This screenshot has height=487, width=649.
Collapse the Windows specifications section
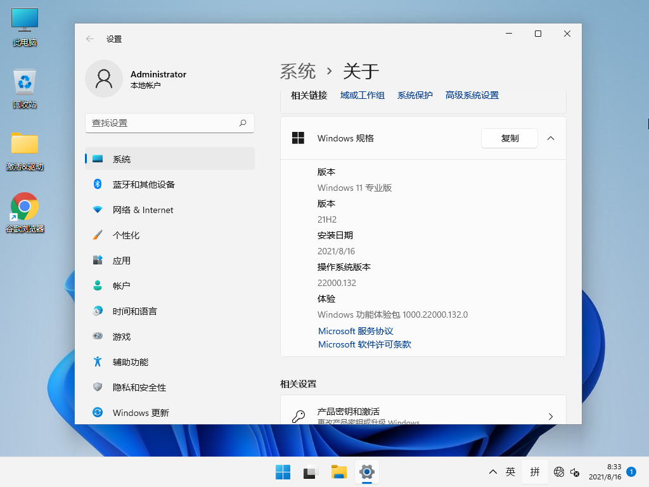pyautogui.click(x=551, y=138)
